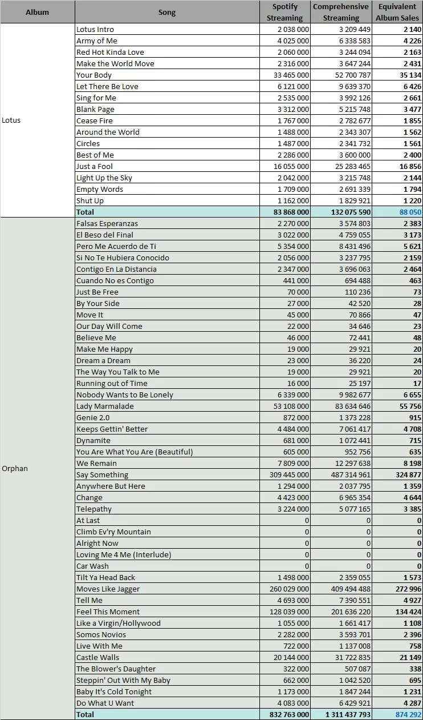Click Running out of Time cell
The height and width of the screenshot is (720, 423).
click(x=167, y=383)
